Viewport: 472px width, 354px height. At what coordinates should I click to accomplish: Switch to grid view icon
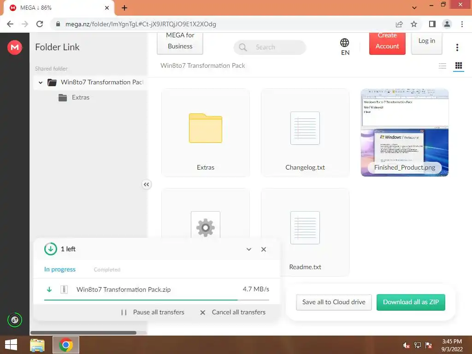(x=459, y=65)
